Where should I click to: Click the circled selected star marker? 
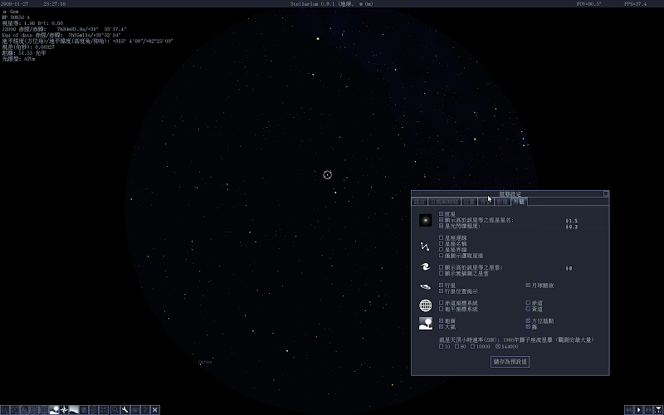pos(327,175)
